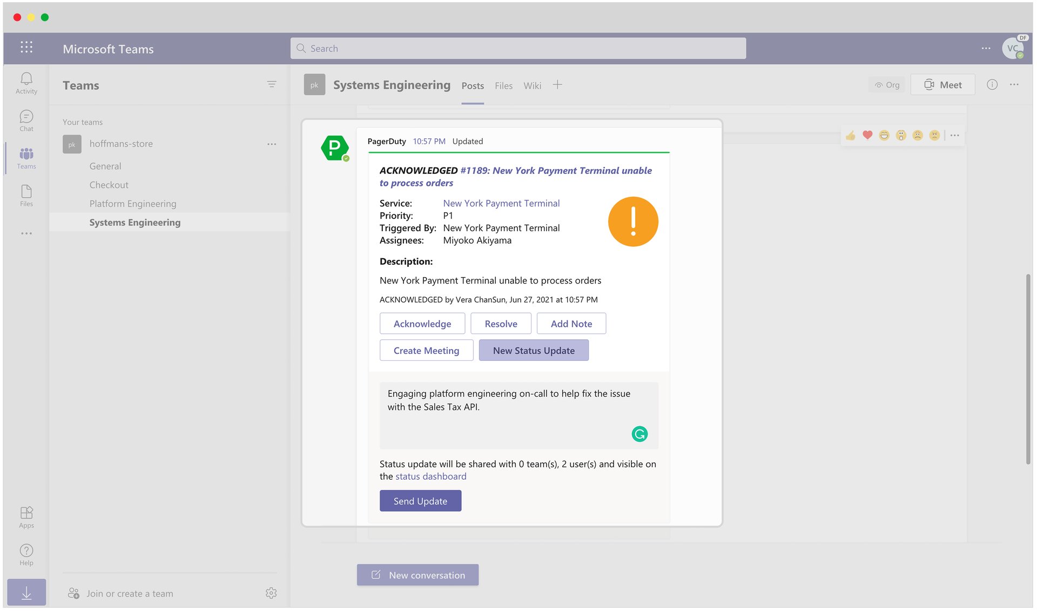The height and width of the screenshot is (611, 1037).
Task: Click the vertical scrollbar on the right
Action: (x=1028, y=369)
